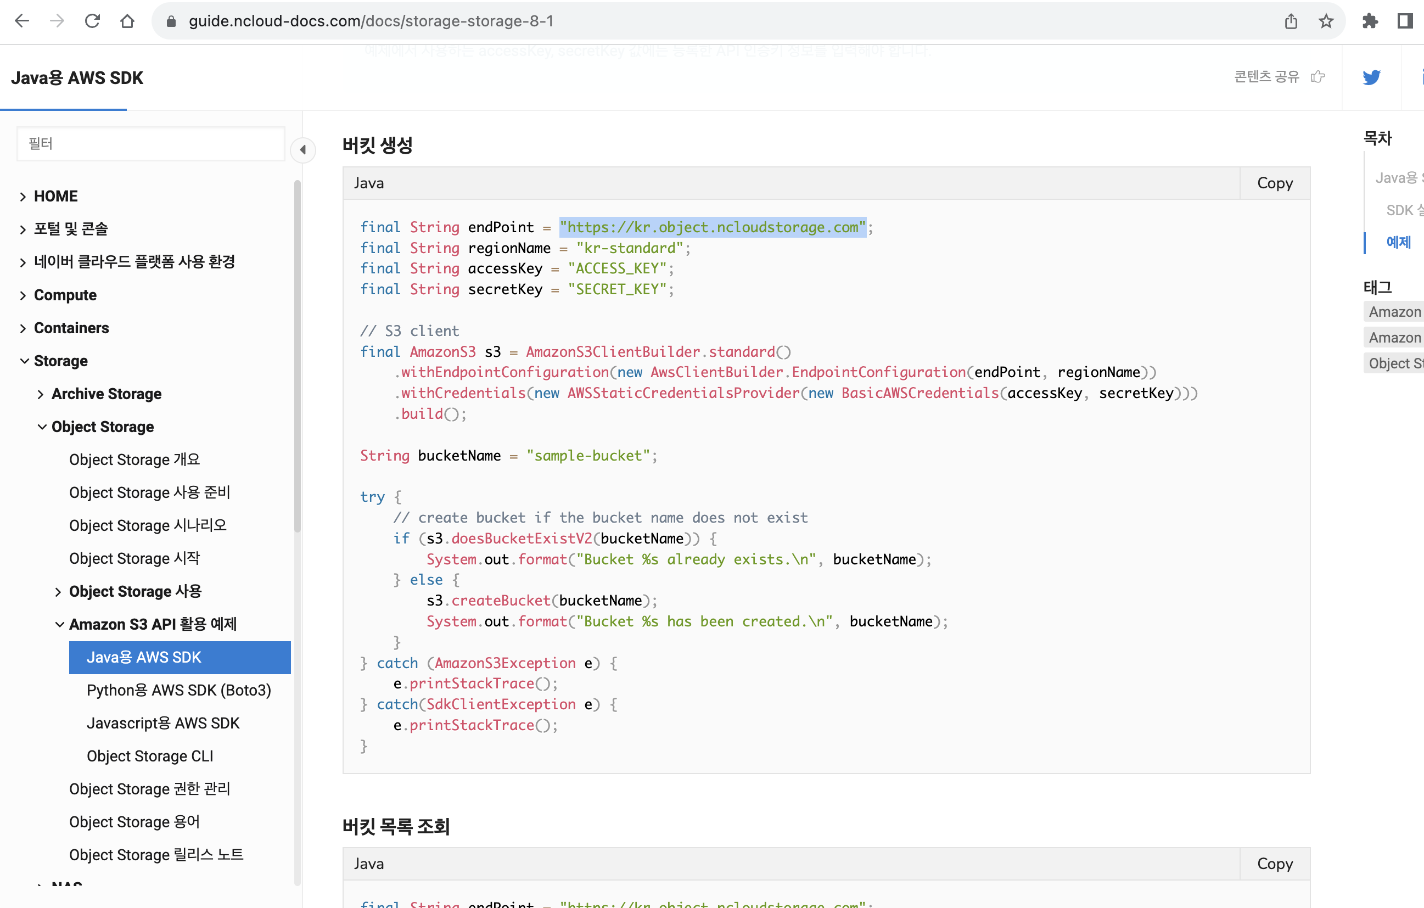Copy the 버킷 생성 Java code
The height and width of the screenshot is (908, 1424).
pyautogui.click(x=1274, y=183)
